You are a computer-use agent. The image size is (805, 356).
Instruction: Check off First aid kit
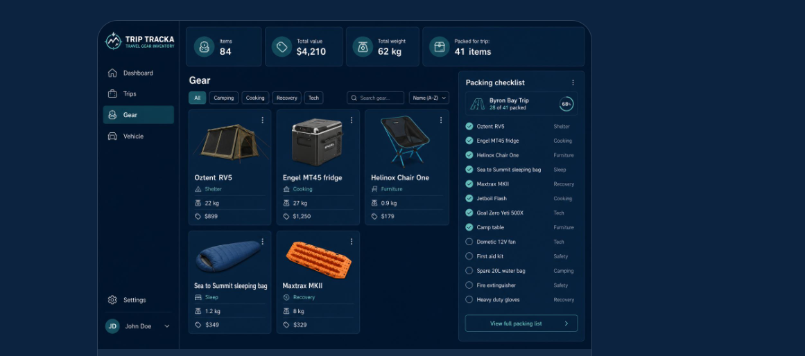pyautogui.click(x=469, y=256)
